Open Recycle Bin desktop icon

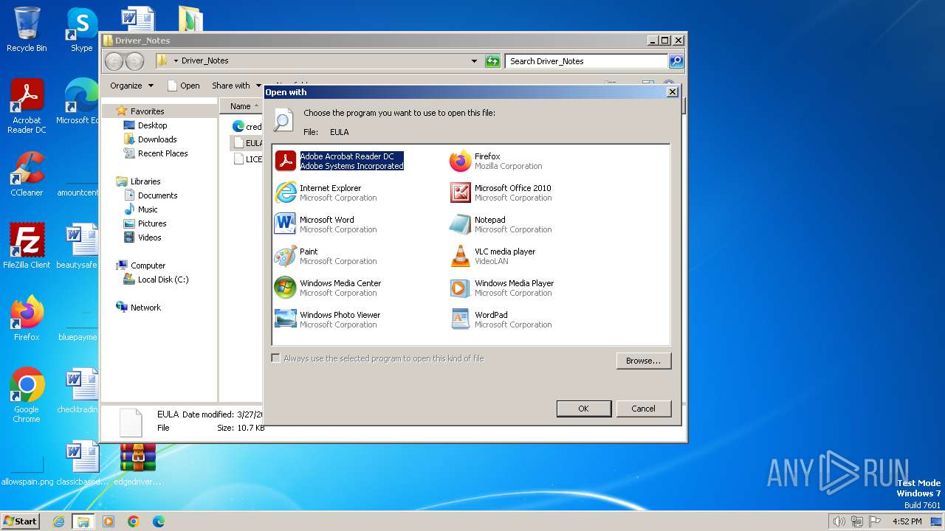tap(27, 29)
